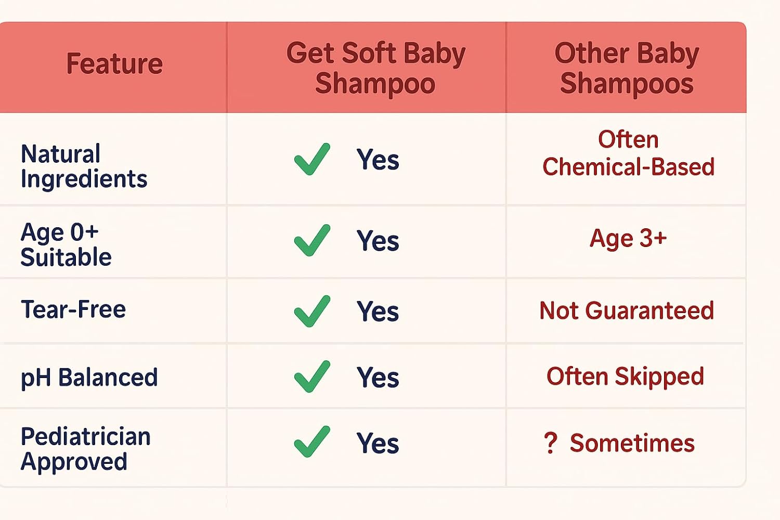Click the "Sometimes" text in last row
The height and width of the screenshot is (520, 780).
[632, 444]
